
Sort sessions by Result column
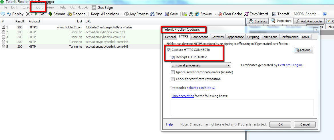[x=20, y=21]
